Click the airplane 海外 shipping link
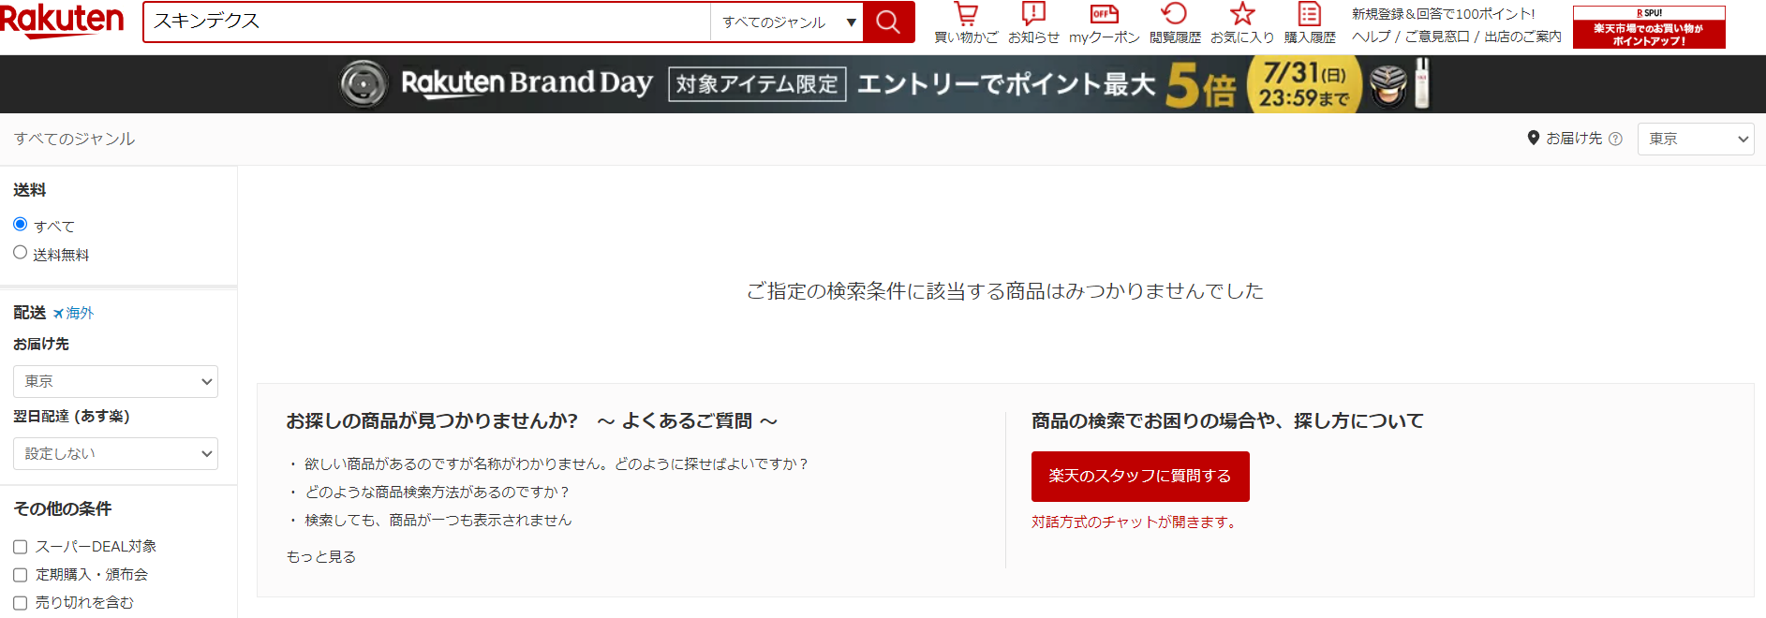The width and height of the screenshot is (1766, 618). tap(73, 313)
